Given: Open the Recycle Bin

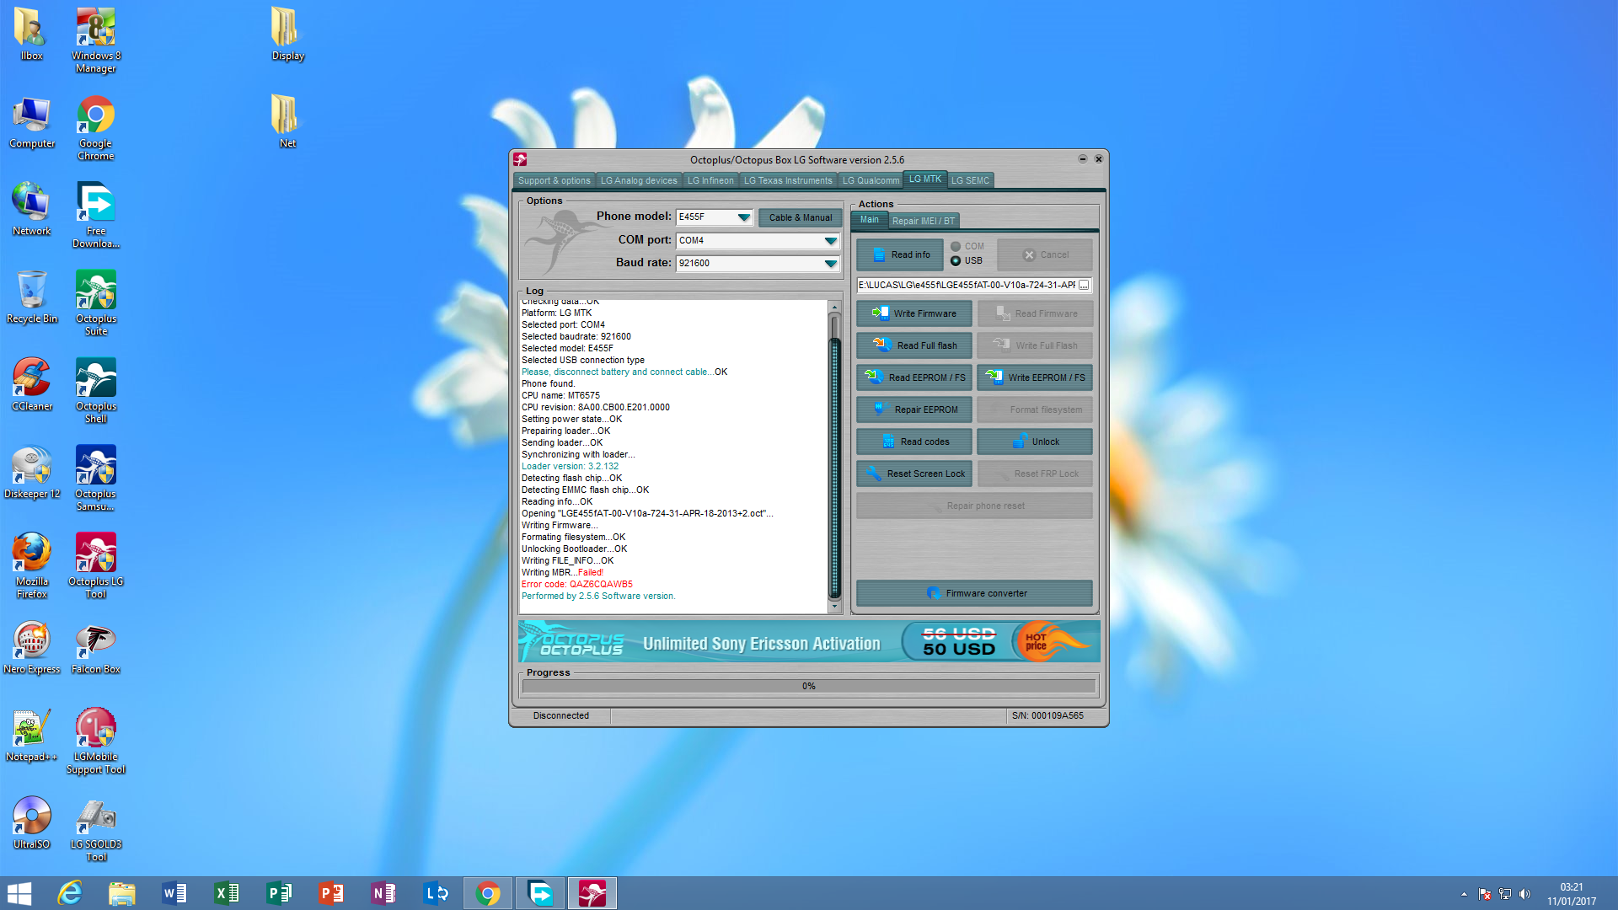Looking at the screenshot, I should click(x=32, y=297).
